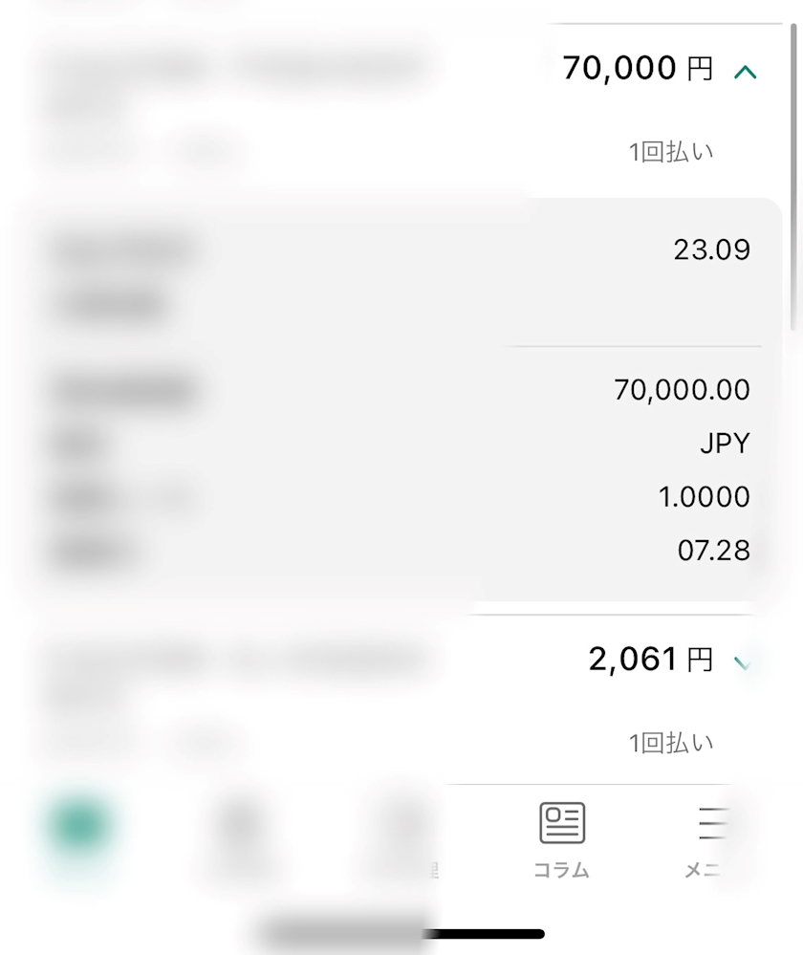Tap the 07.28 date value
The image size is (803, 955).
713,551
